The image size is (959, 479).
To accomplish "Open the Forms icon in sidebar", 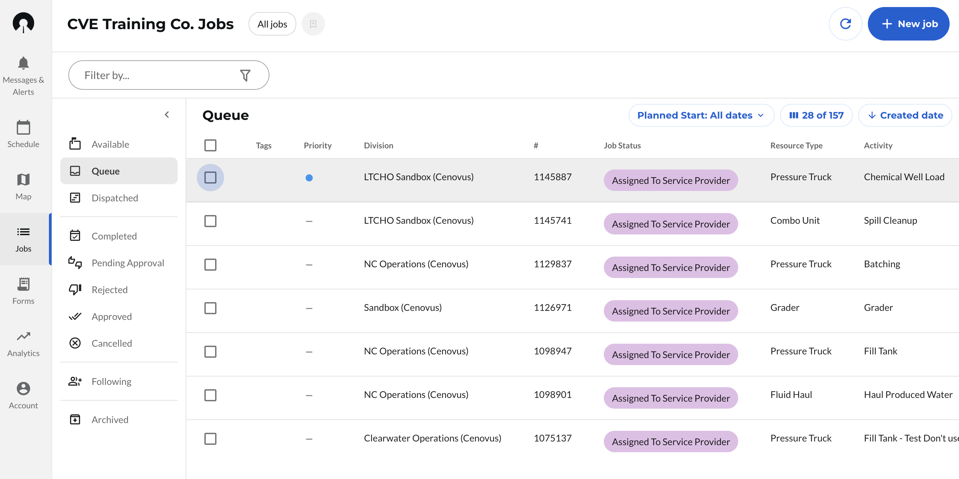I will coord(23,284).
